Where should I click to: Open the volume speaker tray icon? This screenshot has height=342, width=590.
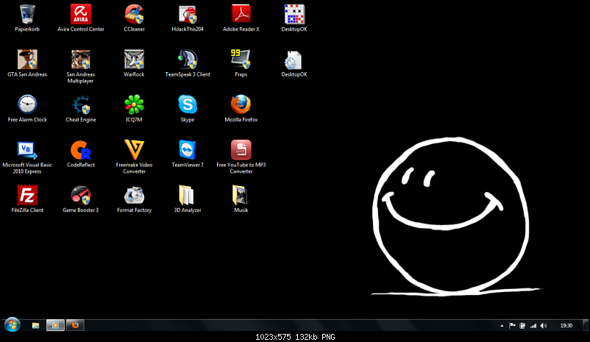[544, 326]
